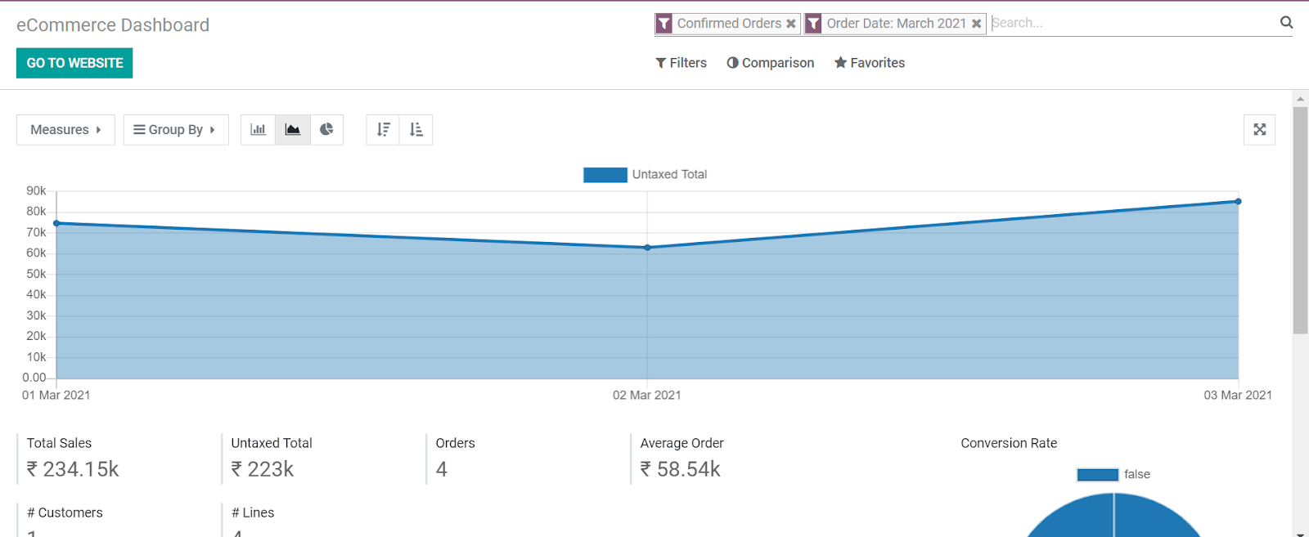Go to the website
This screenshot has height=537, width=1309.
(x=74, y=63)
